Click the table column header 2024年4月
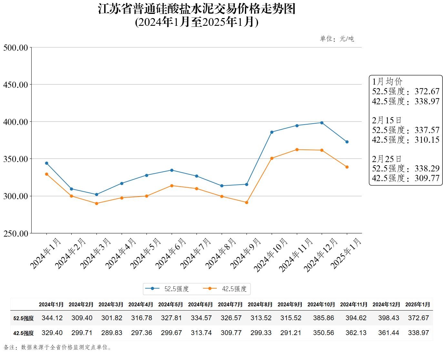 [x=140, y=304]
